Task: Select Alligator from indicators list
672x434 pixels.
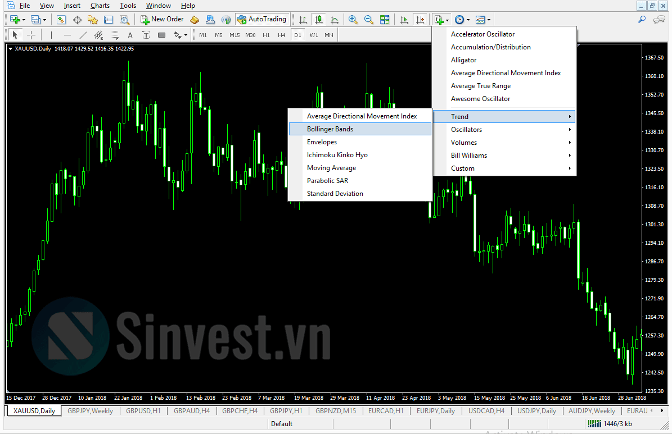Action: [x=504, y=60]
